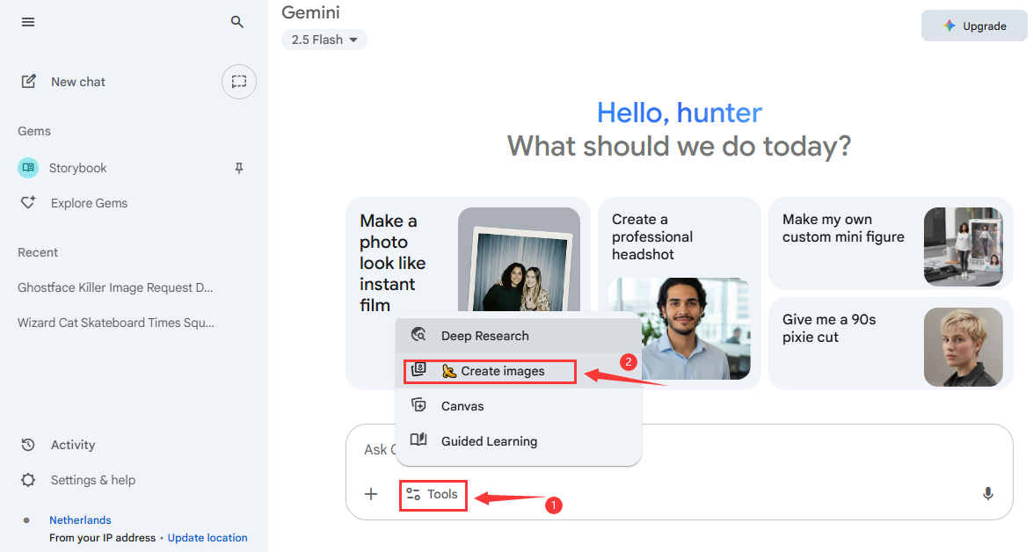The width and height of the screenshot is (1033, 552).
Task: Click the 'From your IP address' text
Action: tap(102, 538)
